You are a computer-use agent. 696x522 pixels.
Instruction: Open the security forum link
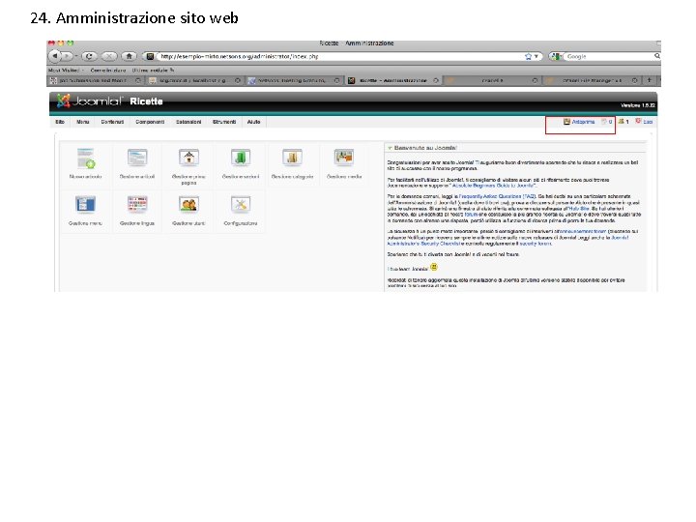click(x=536, y=244)
